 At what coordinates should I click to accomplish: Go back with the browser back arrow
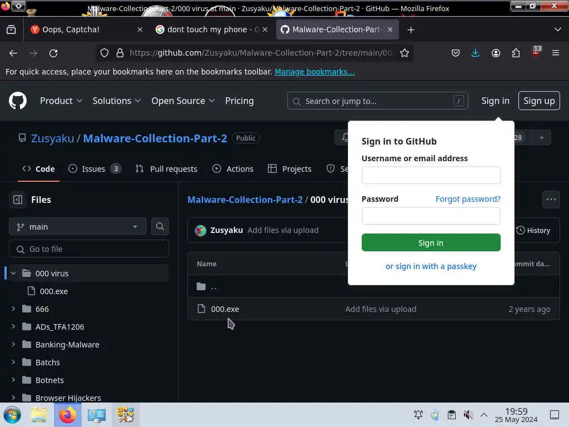point(13,53)
